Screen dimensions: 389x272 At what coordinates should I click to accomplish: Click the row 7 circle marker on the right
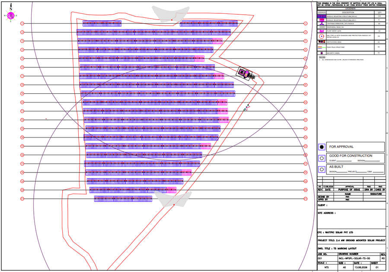[306, 76]
